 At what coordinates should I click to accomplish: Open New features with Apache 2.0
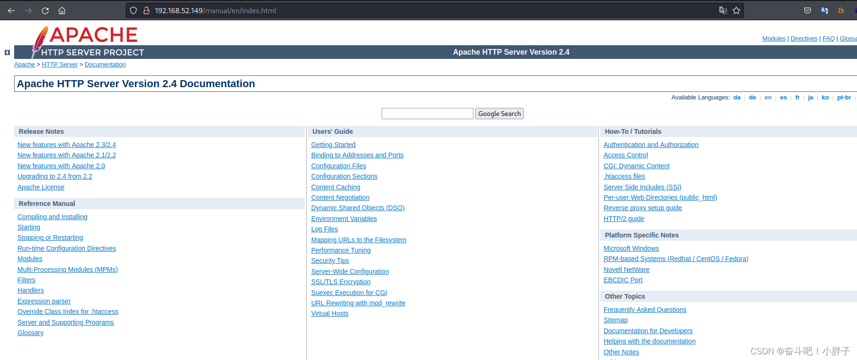click(61, 166)
